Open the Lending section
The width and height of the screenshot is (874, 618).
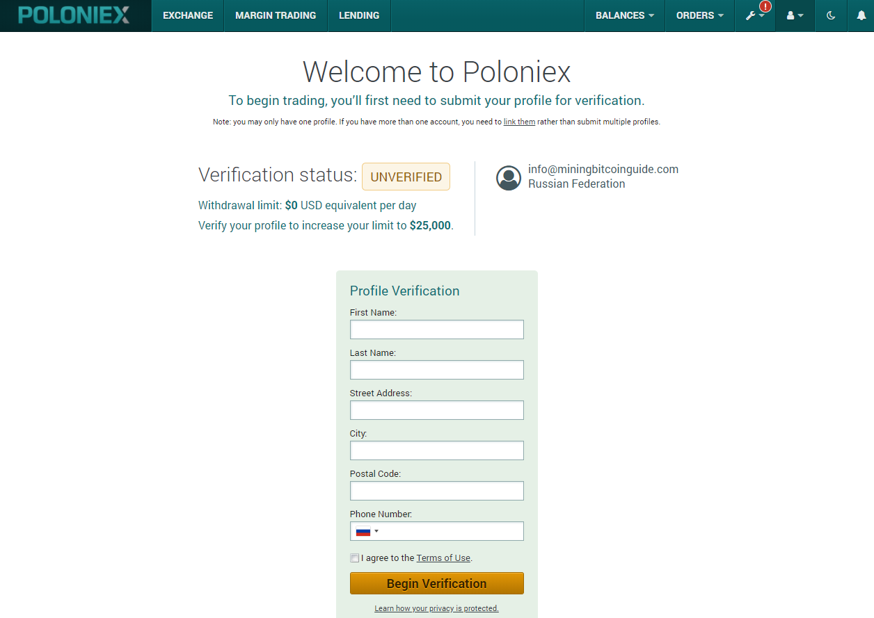[359, 15]
